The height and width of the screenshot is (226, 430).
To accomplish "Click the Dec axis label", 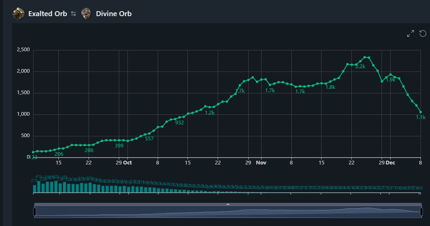I will coord(390,163).
